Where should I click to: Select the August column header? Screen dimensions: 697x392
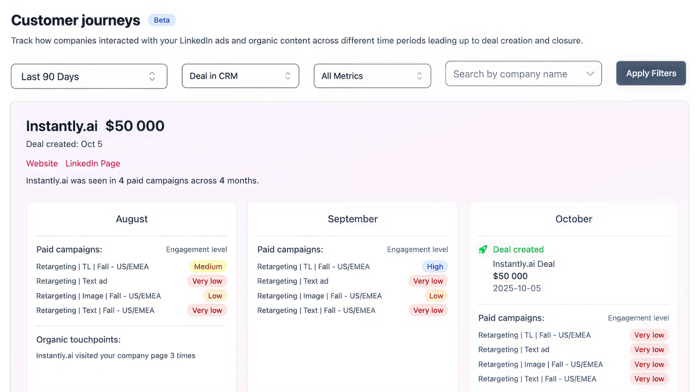[132, 219]
